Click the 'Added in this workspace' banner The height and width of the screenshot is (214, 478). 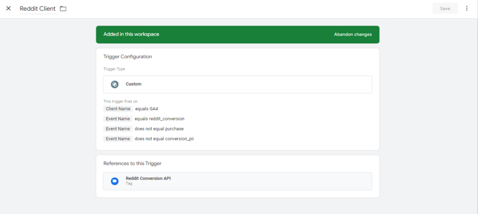coord(131,35)
